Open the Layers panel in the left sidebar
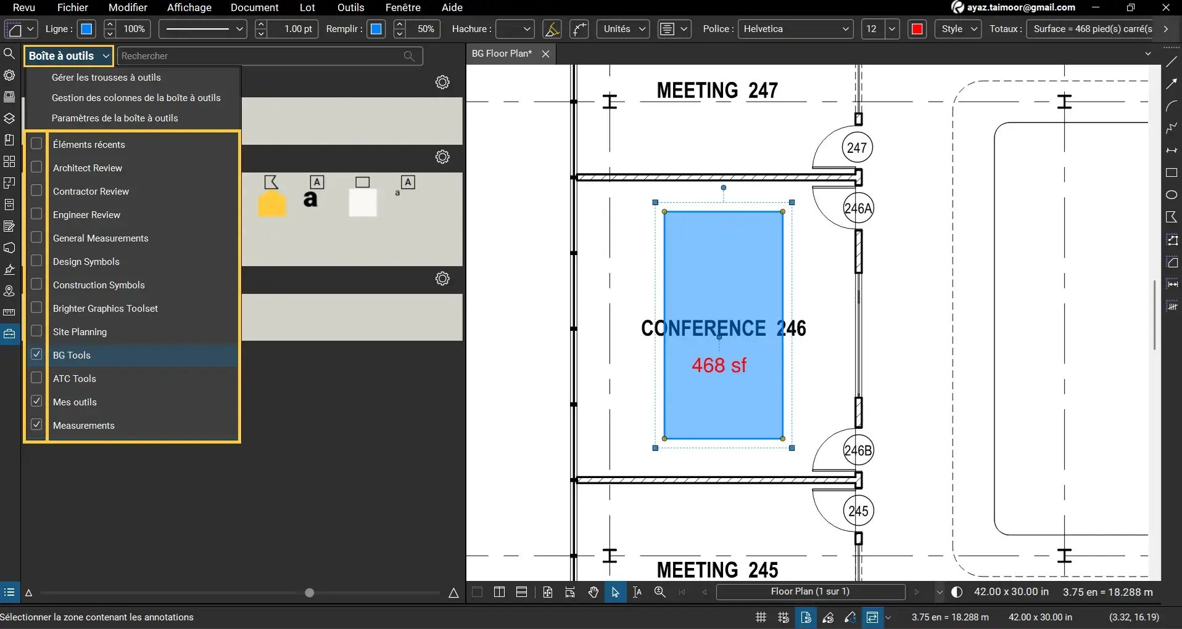Screen dimensions: 1182x629 pyautogui.click(x=9, y=118)
